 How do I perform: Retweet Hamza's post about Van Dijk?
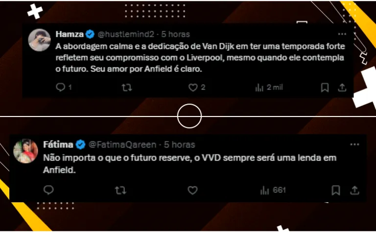(127, 88)
